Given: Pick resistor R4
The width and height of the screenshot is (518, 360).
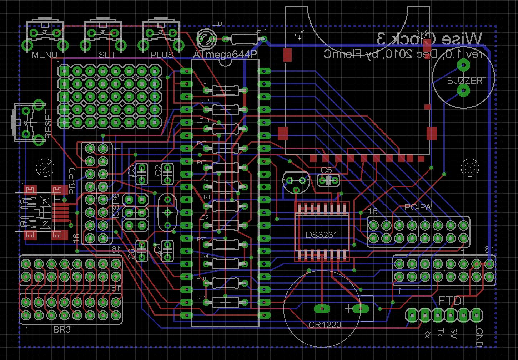Looking at the screenshot, I should 225,263.
